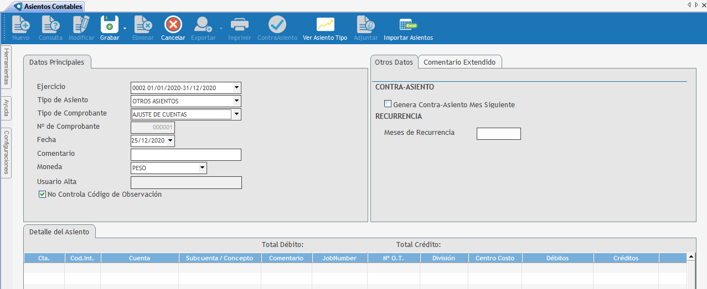Click the Adjuntar attachment icon
The width and height of the screenshot is (707, 289).
tap(365, 25)
